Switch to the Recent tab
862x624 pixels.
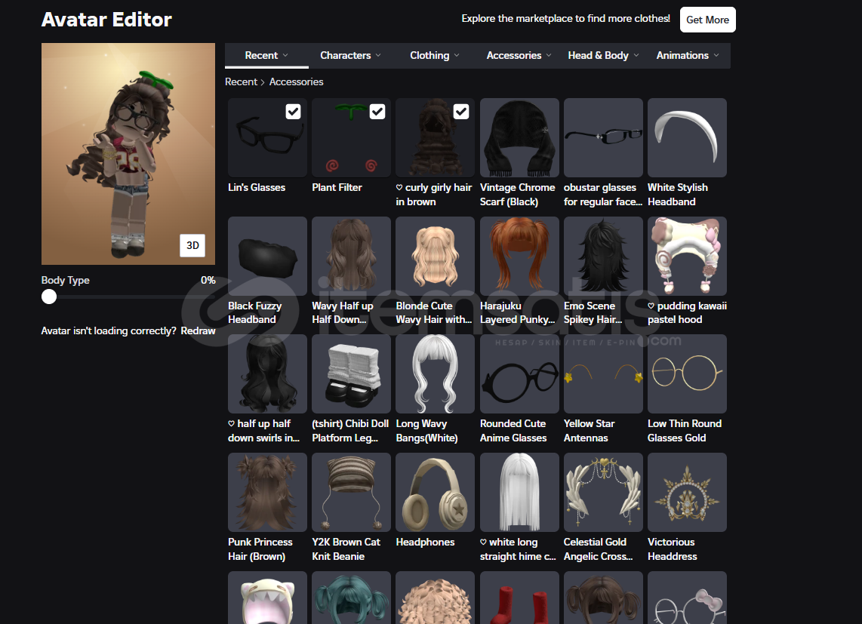(x=266, y=56)
